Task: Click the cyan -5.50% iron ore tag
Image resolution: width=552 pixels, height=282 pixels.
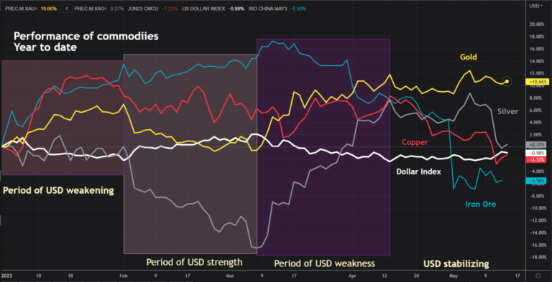Action: 535,181
